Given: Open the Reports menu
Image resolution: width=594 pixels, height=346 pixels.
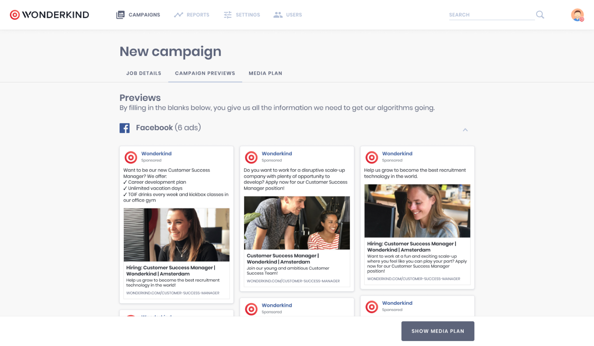Looking at the screenshot, I should [192, 15].
